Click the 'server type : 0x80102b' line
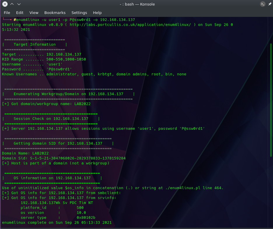This screenshot has height=229, width=273. 58,218
